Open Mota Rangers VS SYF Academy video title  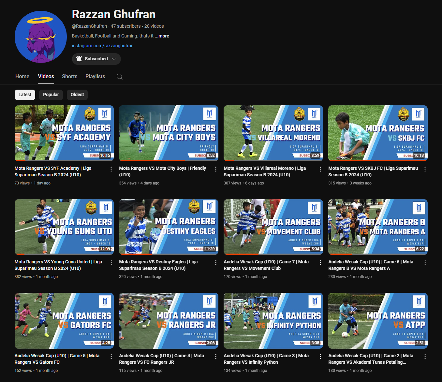click(53, 171)
